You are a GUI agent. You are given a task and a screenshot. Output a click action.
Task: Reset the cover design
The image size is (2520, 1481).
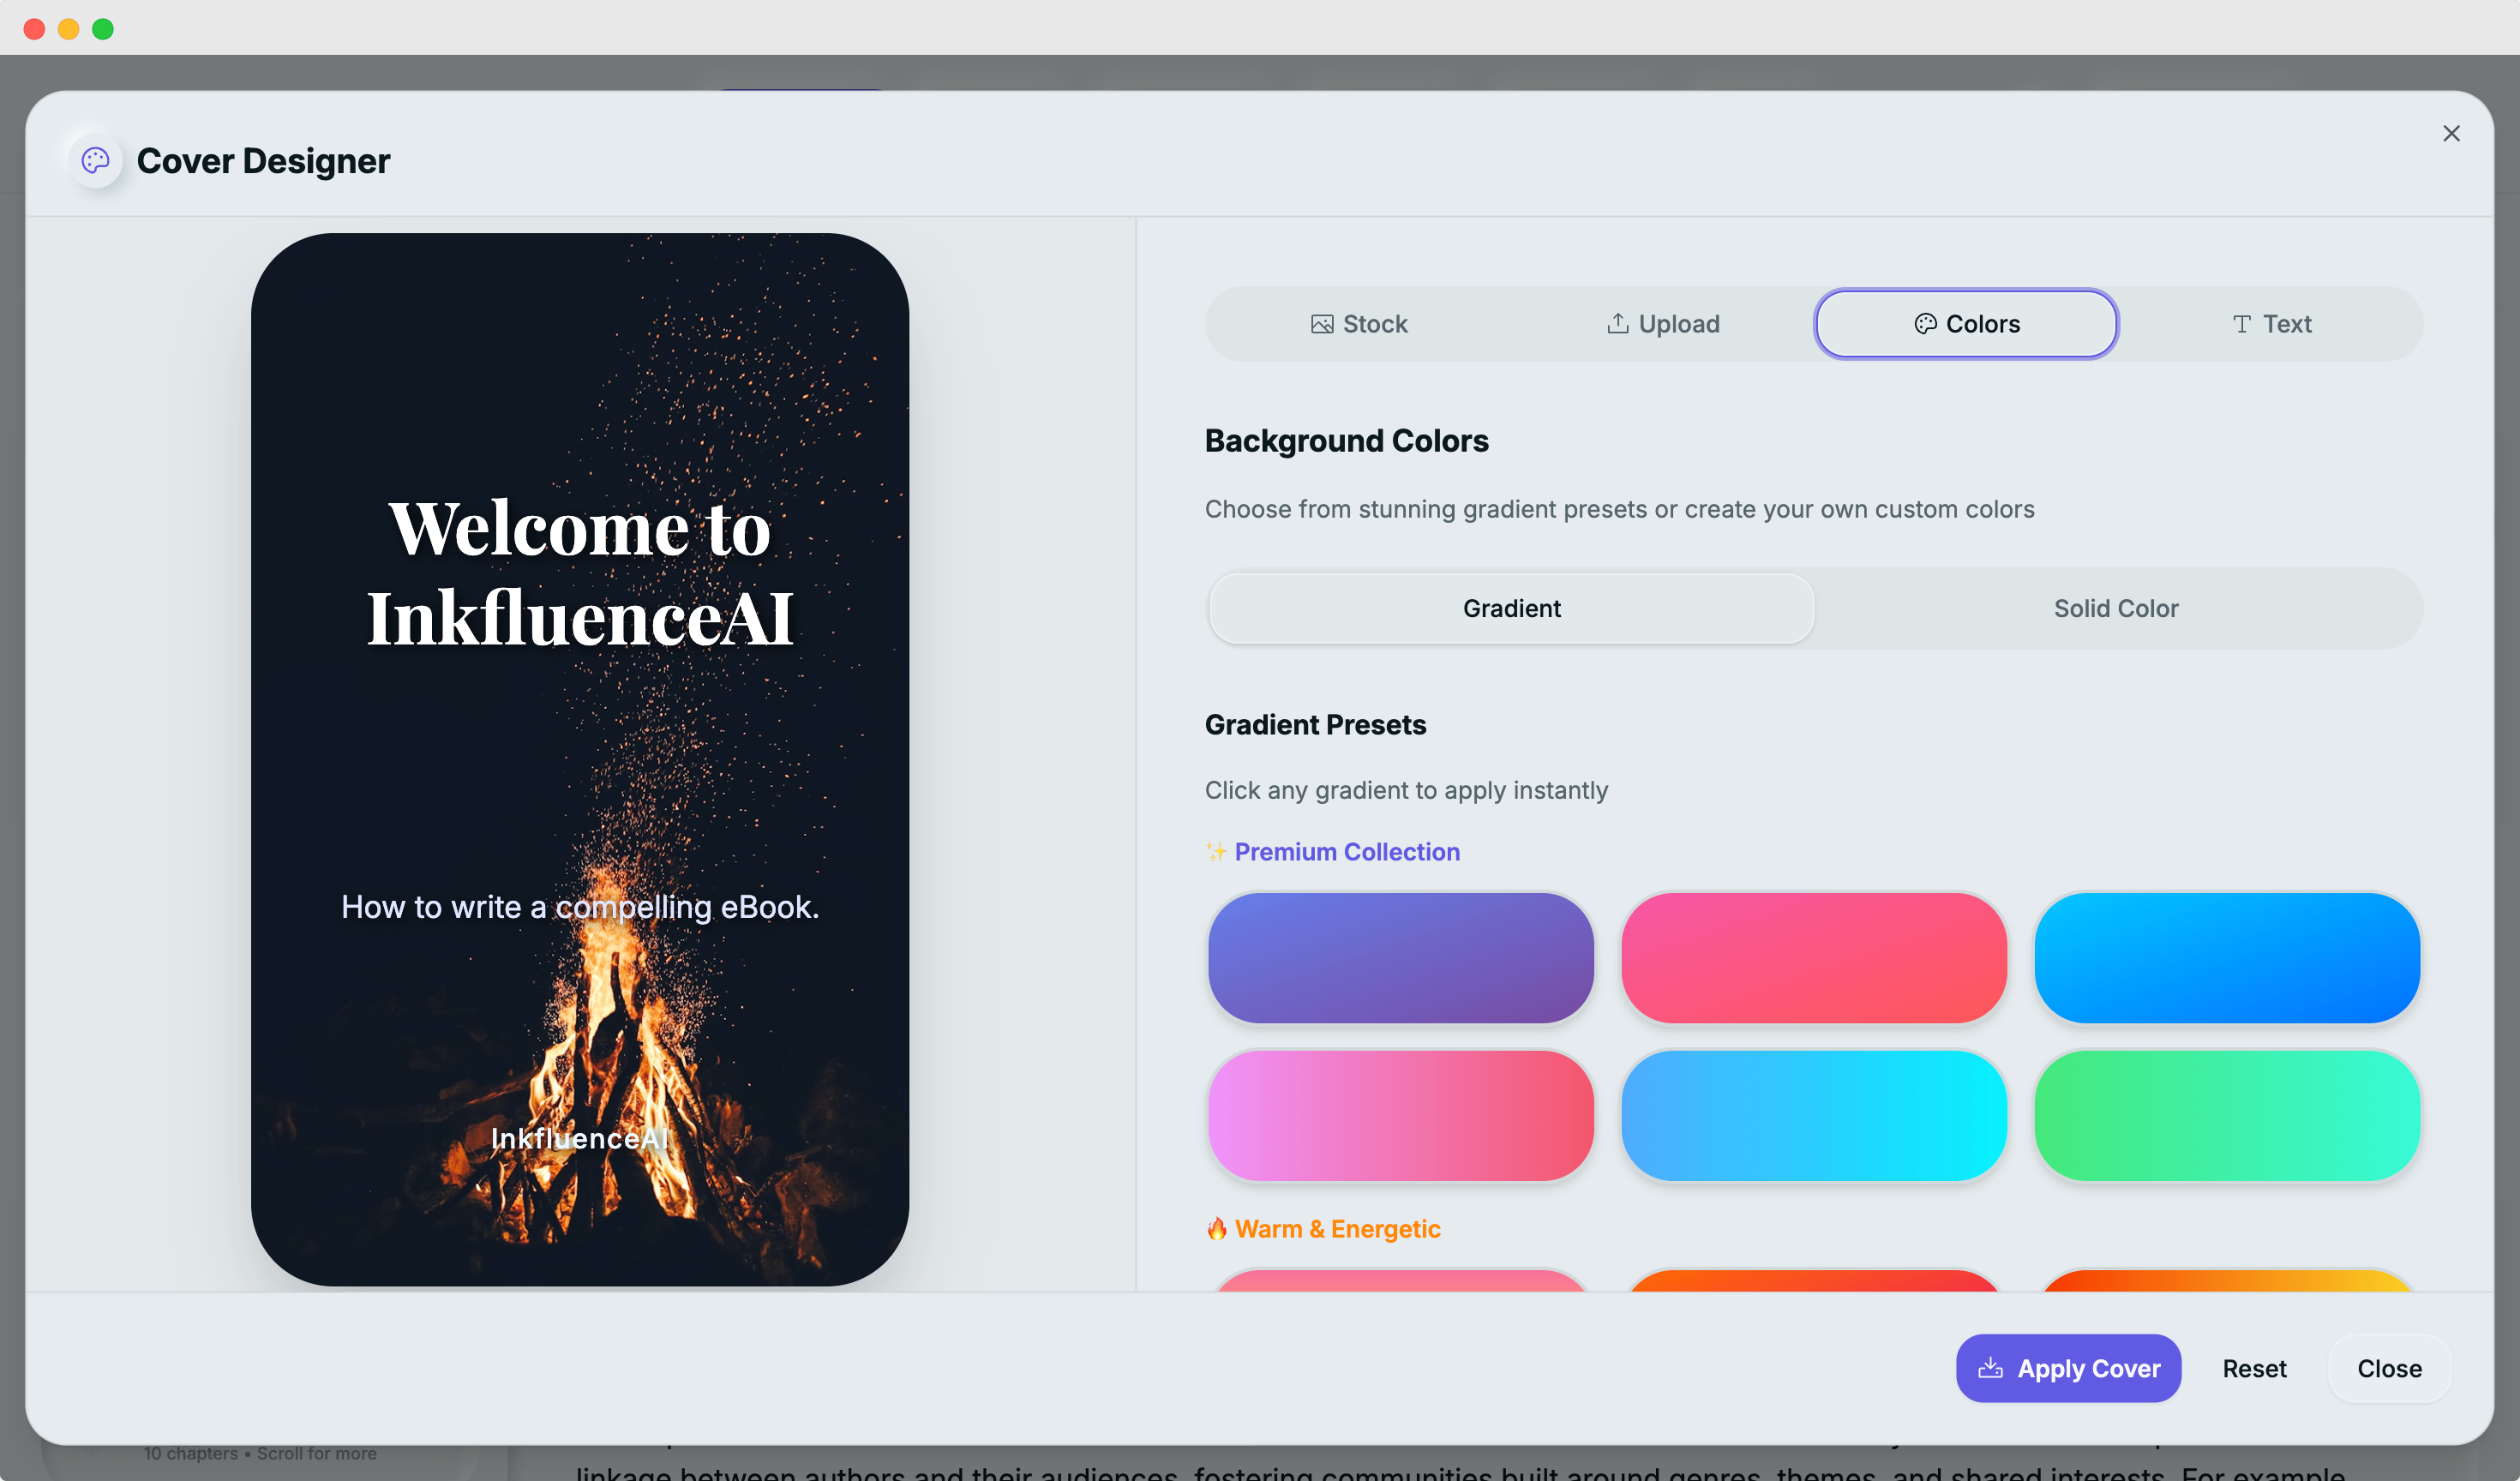point(2255,1368)
